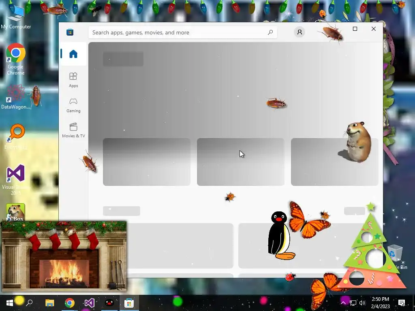Open the volume speaker tray icon
415x311 pixels.
click(x=362, y=303)
